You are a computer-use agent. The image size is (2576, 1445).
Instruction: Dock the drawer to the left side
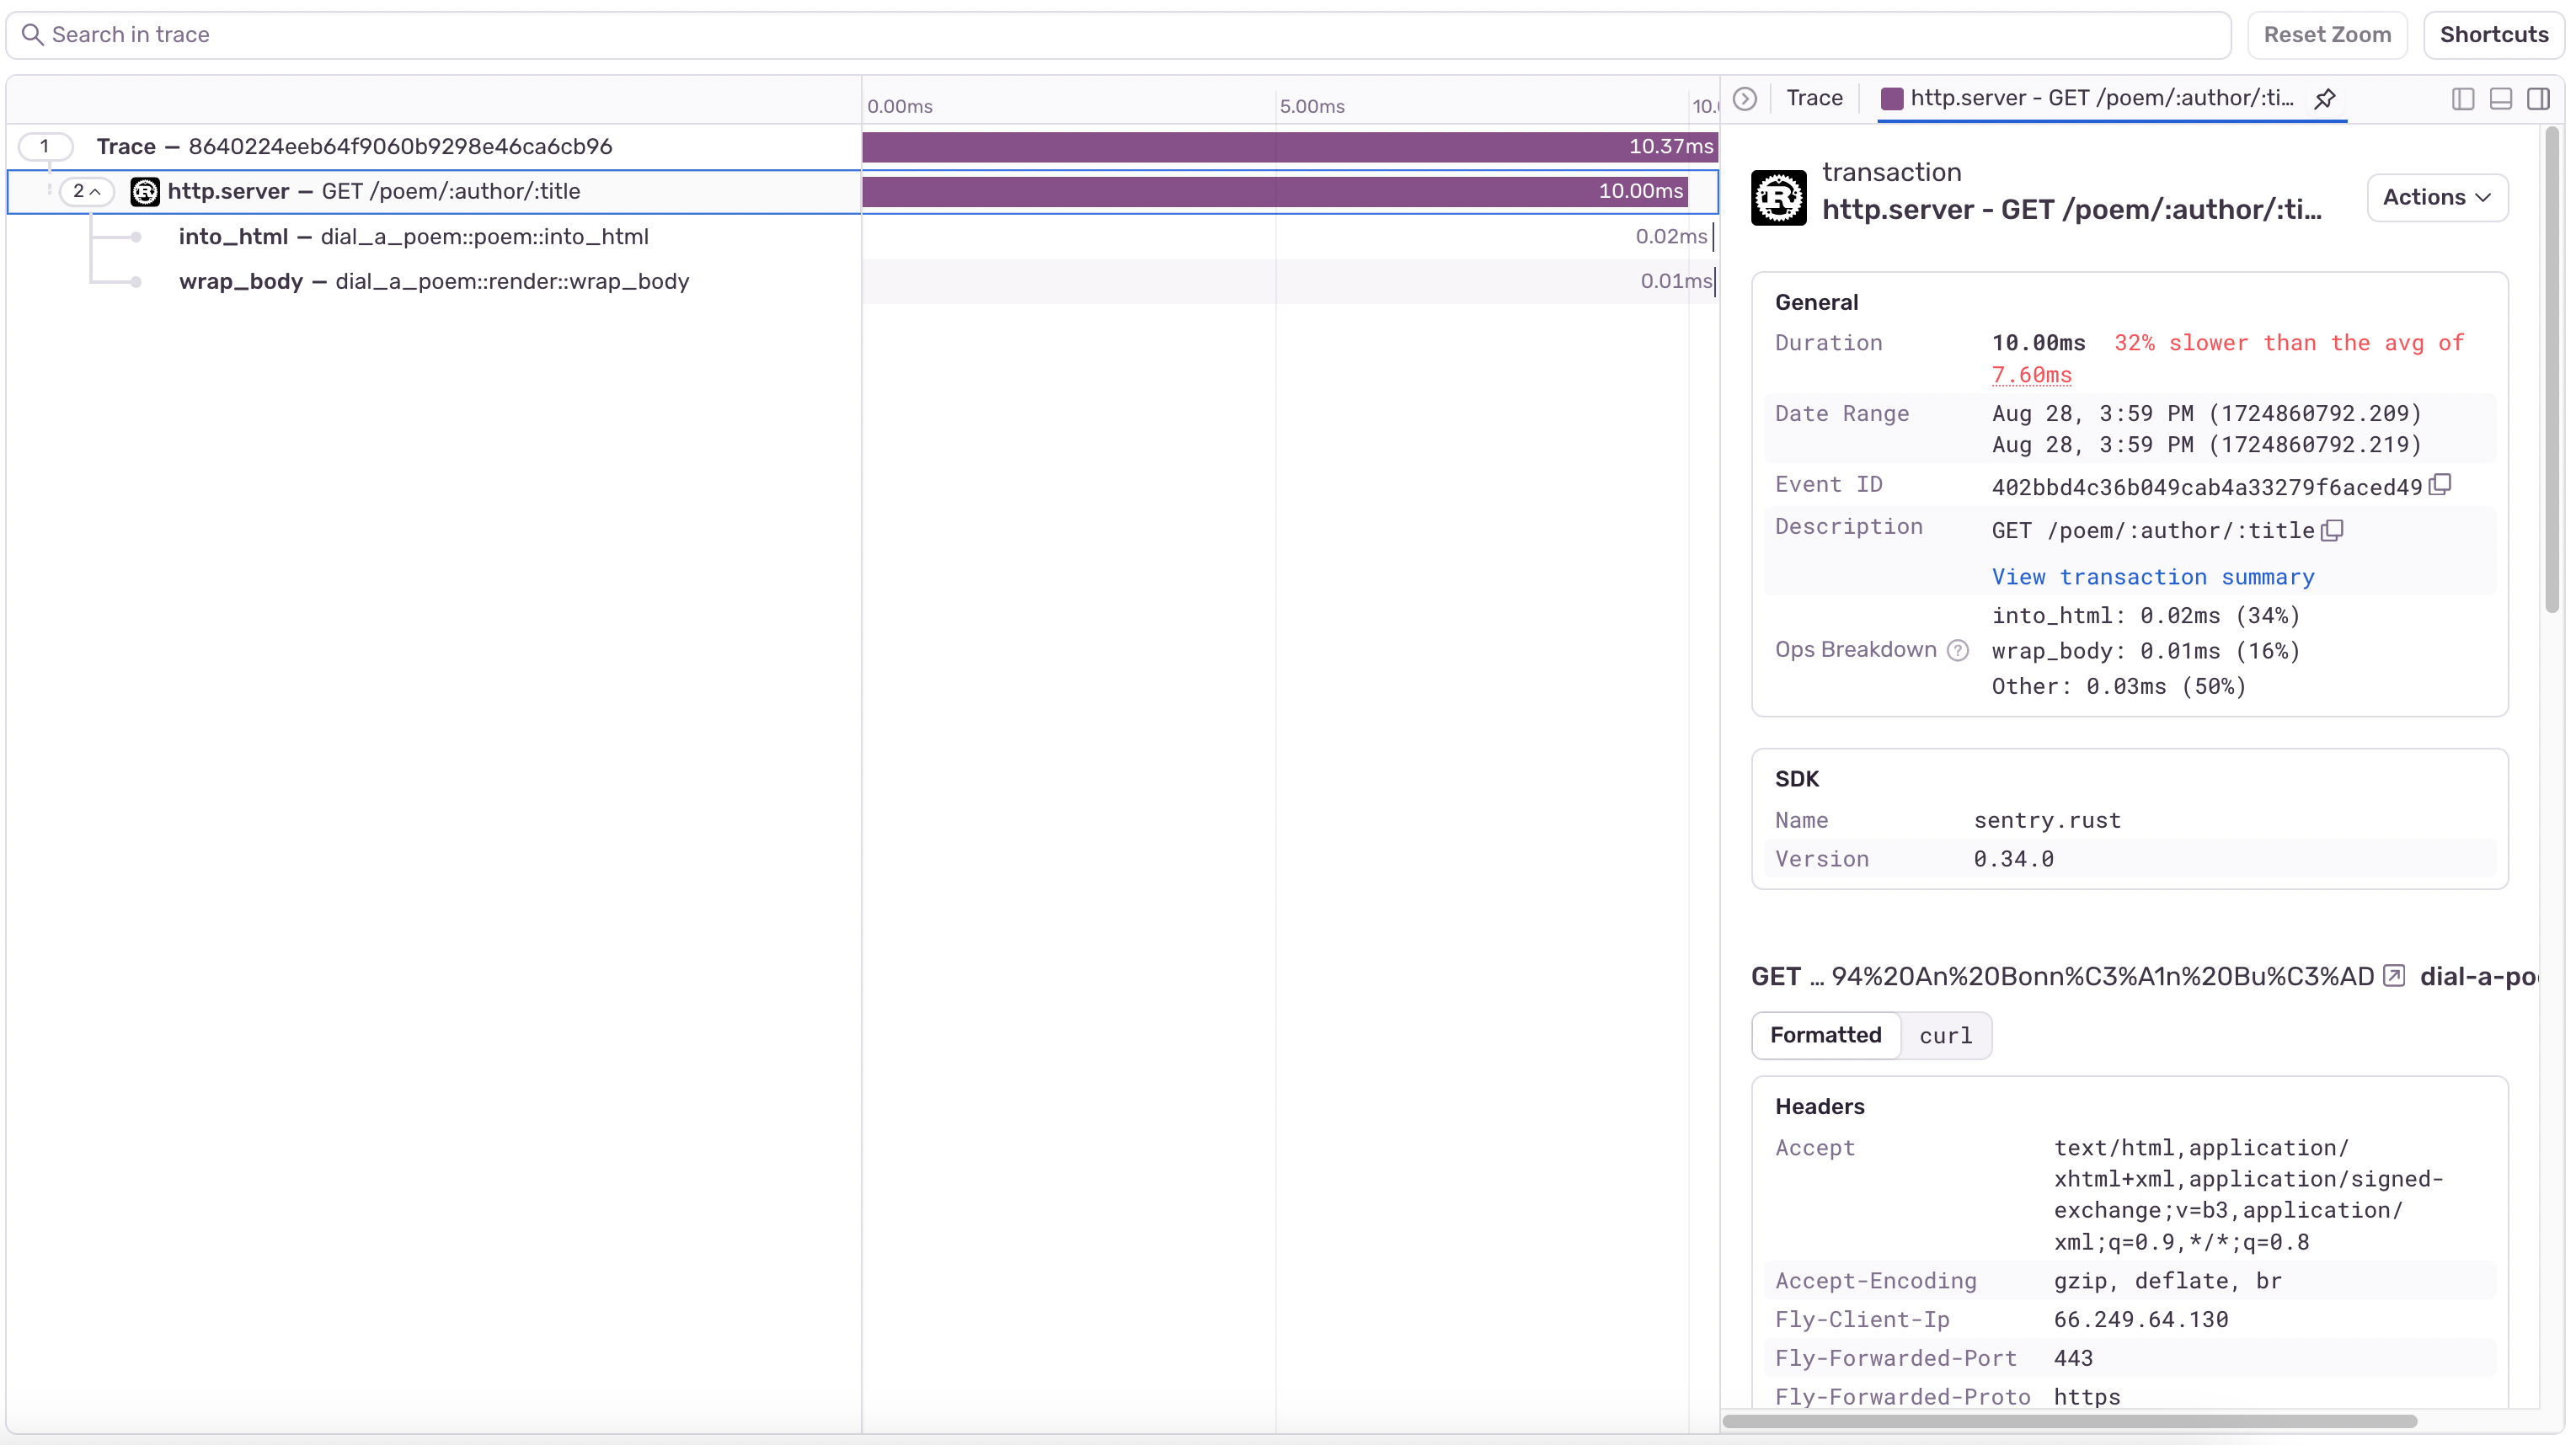[2463, 98]
